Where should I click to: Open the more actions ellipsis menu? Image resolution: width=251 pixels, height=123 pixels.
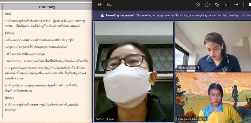click(236, 5)
